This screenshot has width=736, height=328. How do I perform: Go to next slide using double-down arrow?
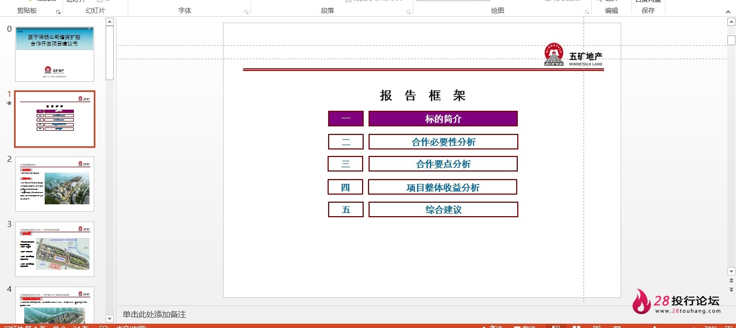[x=731, y=289]
